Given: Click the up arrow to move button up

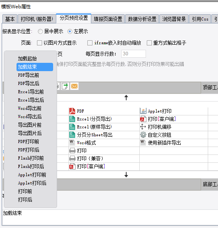Looking at the screenshot, I should click(x=126, y=98).
